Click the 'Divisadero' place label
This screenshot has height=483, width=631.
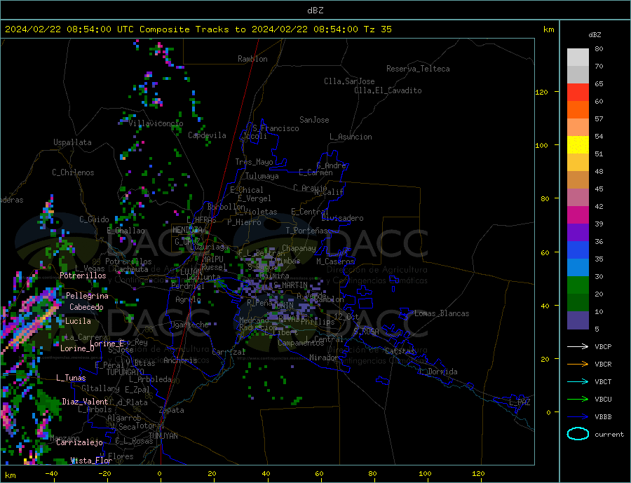pos(342,218)
